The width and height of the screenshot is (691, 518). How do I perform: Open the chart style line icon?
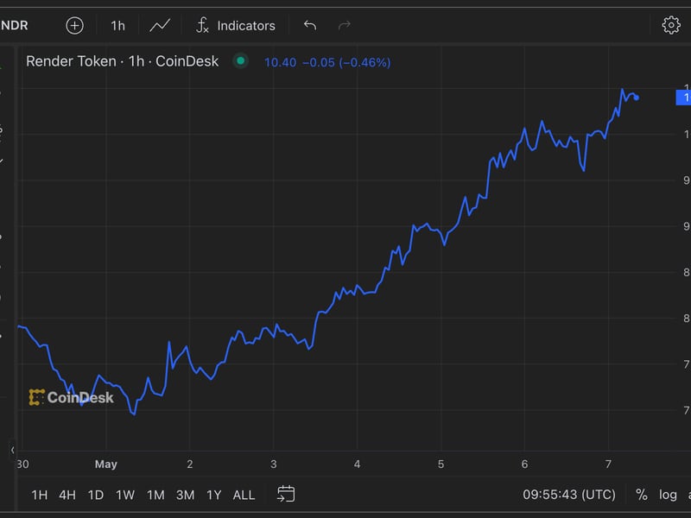click(160, 25)
